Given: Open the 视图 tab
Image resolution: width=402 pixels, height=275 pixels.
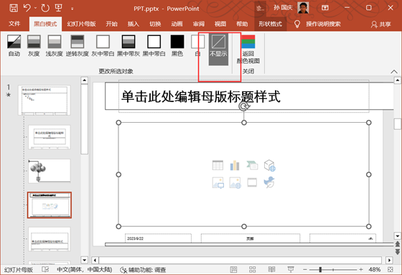Looking at the screenshot, I should tap(220, 24).
